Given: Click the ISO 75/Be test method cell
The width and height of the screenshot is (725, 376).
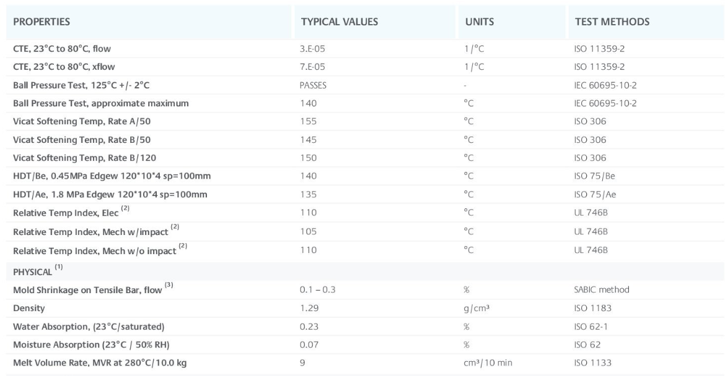Looking at the screenshot, I should pyautogui.click(x=594, y=176).
